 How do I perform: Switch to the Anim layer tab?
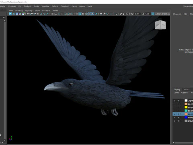pyautogui.click(x=186, y=89)
